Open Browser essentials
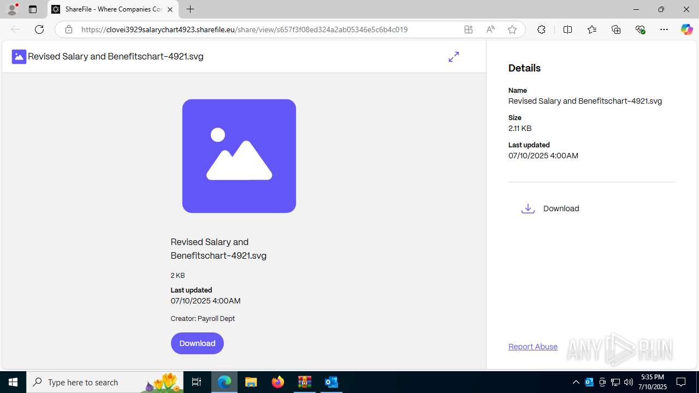Screen dimensions: 699x393 point(640,29)
